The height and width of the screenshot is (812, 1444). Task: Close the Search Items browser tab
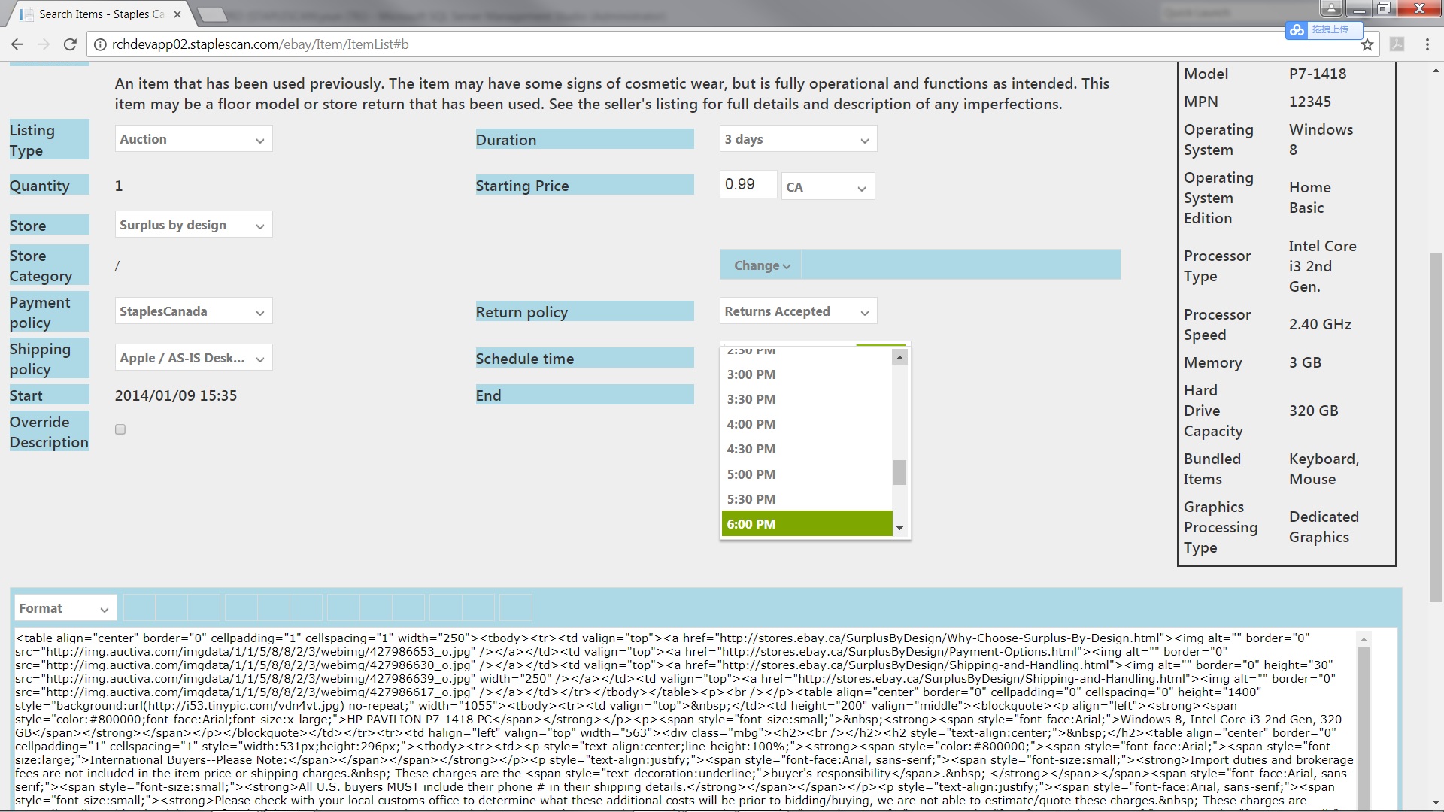click(x=177, y=14)
